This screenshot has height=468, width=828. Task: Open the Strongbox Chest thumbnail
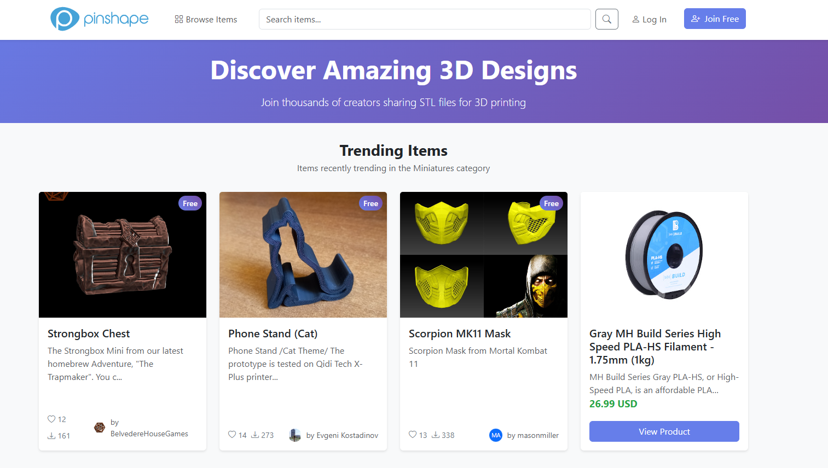[123, 255]
